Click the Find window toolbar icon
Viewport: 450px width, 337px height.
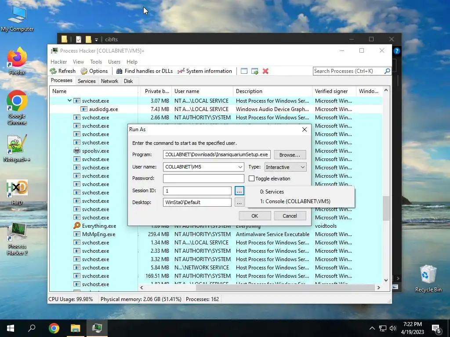coord(244,71)
